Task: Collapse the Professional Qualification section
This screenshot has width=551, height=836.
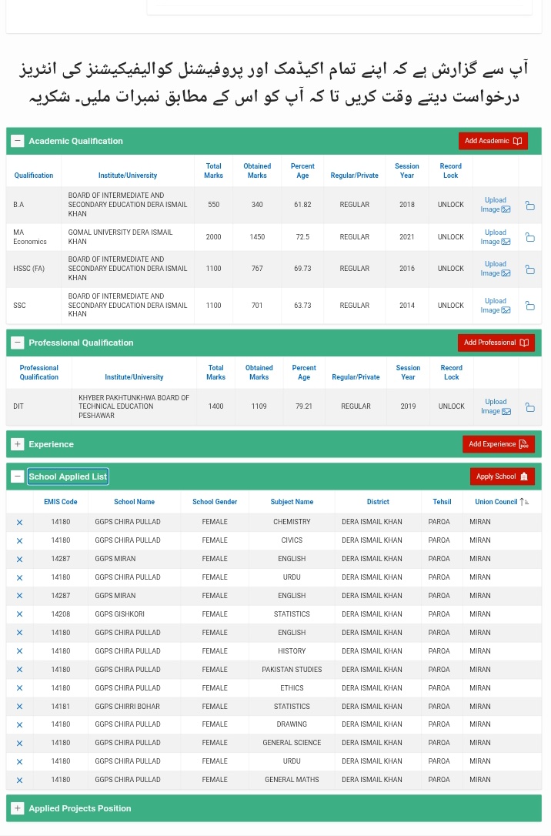Action: coord(18,343)
